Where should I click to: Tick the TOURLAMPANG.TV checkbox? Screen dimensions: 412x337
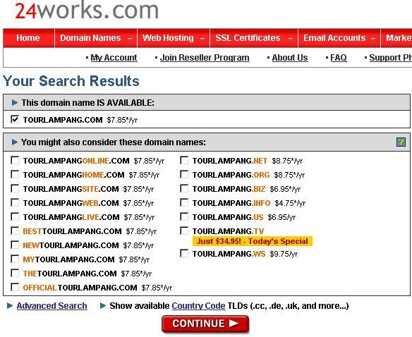tap(184, 231)
